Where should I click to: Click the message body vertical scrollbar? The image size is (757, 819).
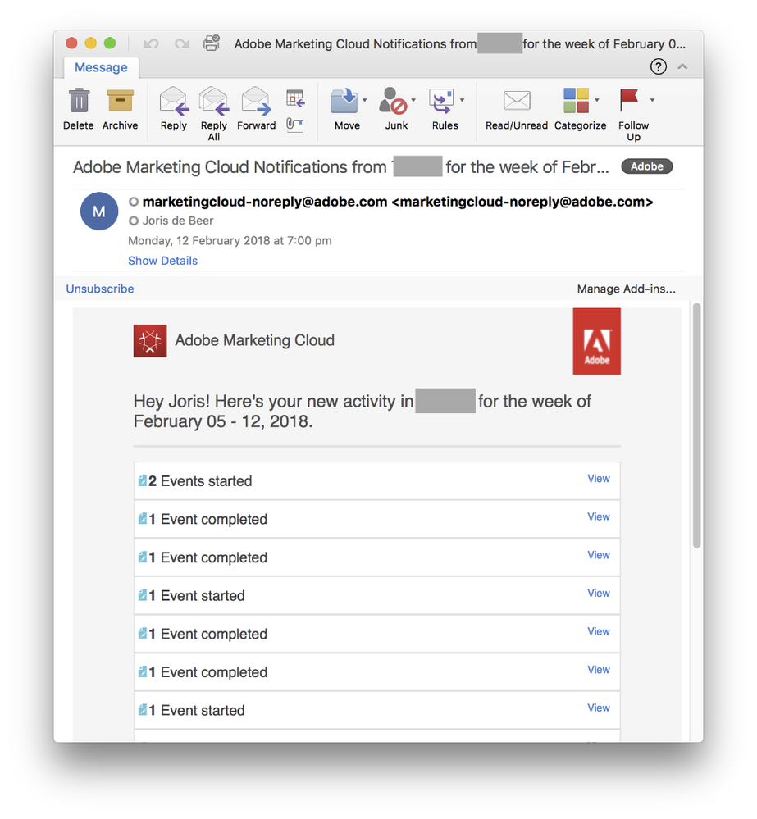[697, 425]
